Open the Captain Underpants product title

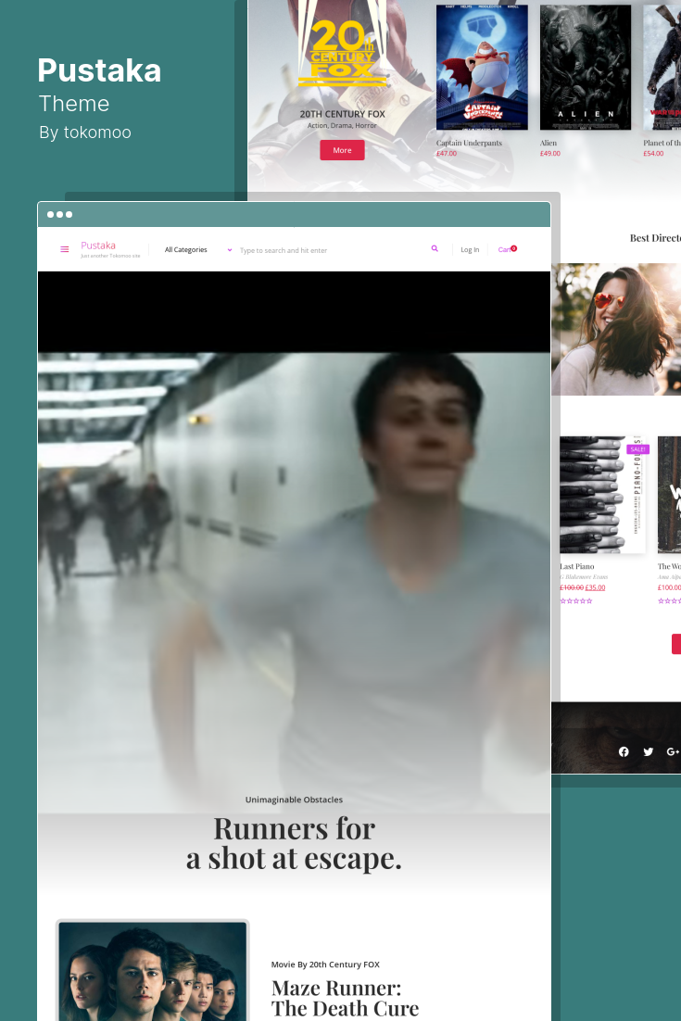coord(469,143)
